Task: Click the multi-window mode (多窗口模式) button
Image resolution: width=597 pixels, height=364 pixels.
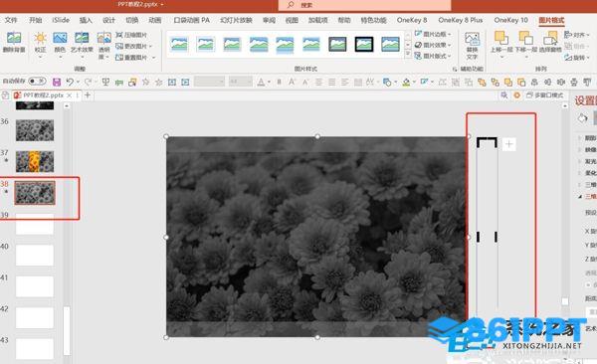Action: tap(545, 95)
